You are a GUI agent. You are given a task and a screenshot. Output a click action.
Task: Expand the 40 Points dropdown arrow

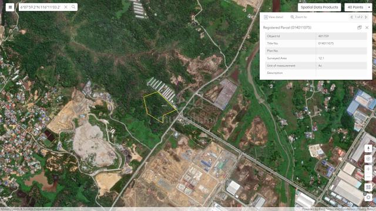pyautogui.click(x=369, y=8)
